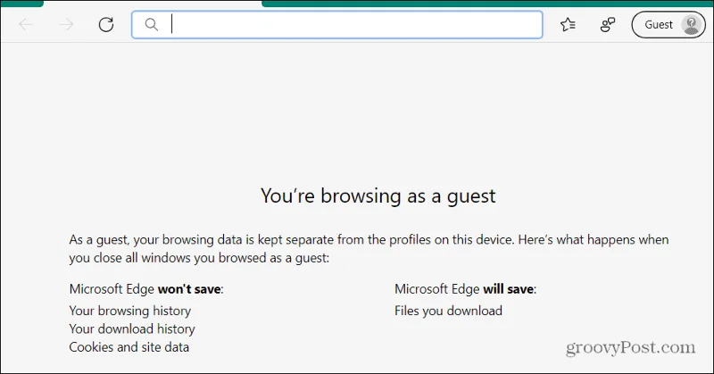Click the text "Your download history"
The height and width of the screenshot is (374, 714).
click(x=132, y=328)
